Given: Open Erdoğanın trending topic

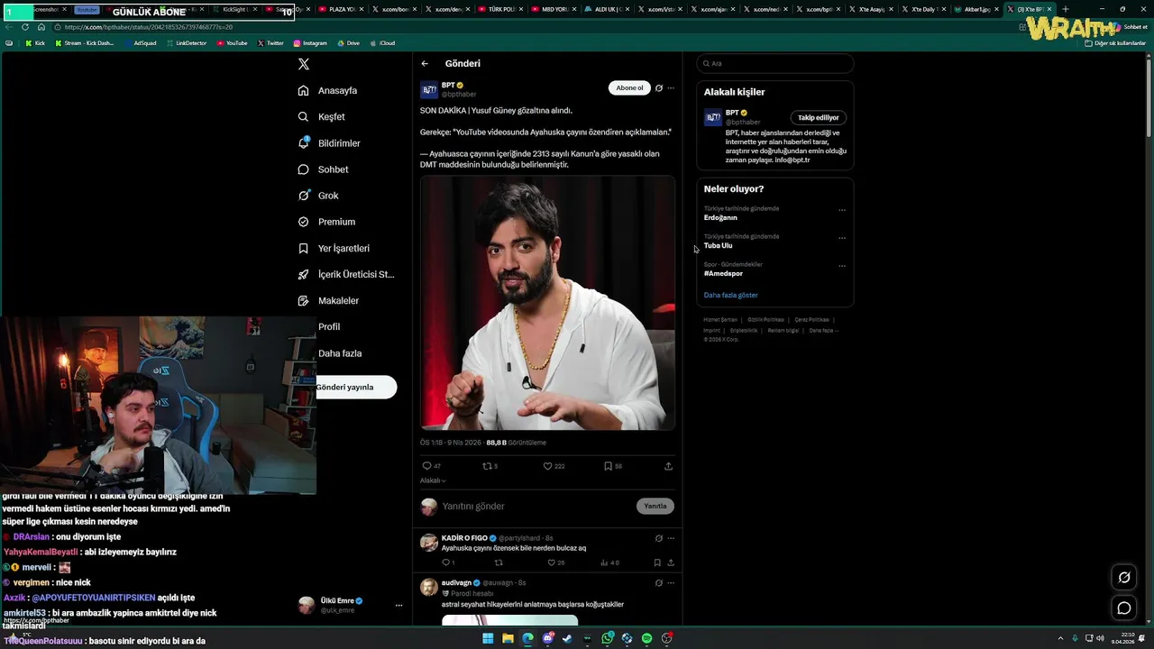Looking at the screenshot, I should point(720,218).
